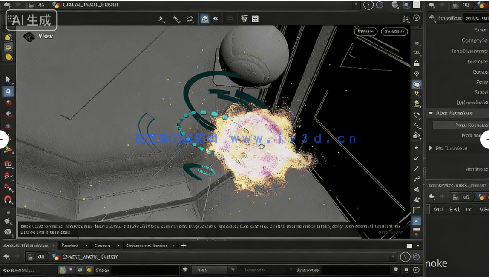
Task: Click the highlighted blue icon in top viewport toolbar
Action: tap(204, 19)
